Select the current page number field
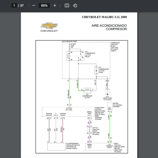The width and height of the screenshot is (158, 158). [x=14, y=6]
